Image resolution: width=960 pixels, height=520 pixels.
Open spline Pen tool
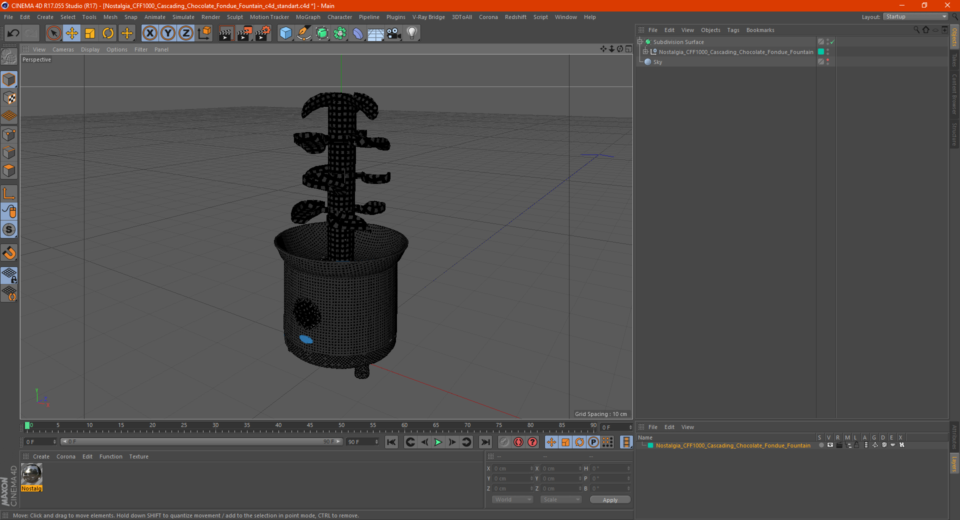(304, 33)
